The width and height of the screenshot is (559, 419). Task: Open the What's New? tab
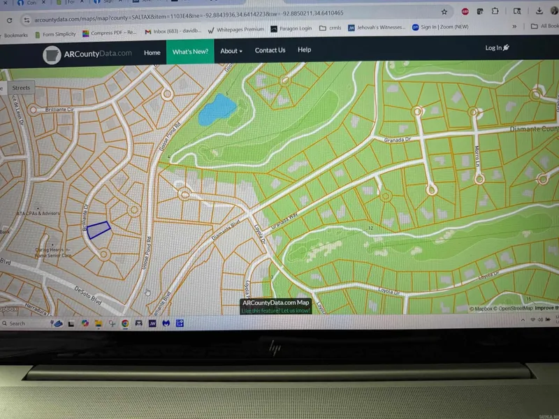point(190,51)
